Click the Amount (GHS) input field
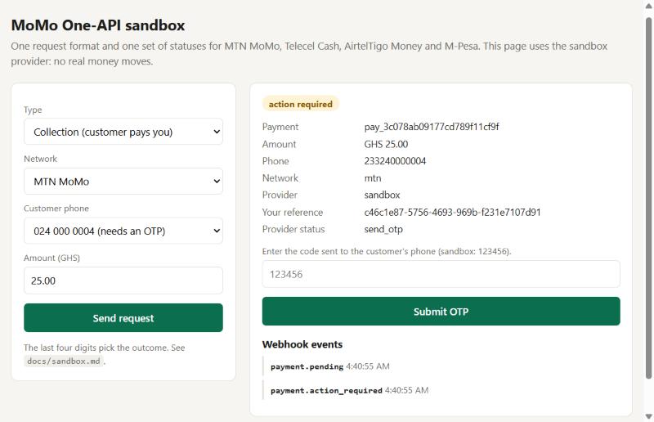The image size is (654, 422). [x=123, y=281]
